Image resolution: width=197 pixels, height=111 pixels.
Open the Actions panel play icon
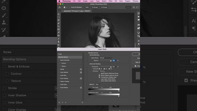pyautogui.click(x=139, y=17)
